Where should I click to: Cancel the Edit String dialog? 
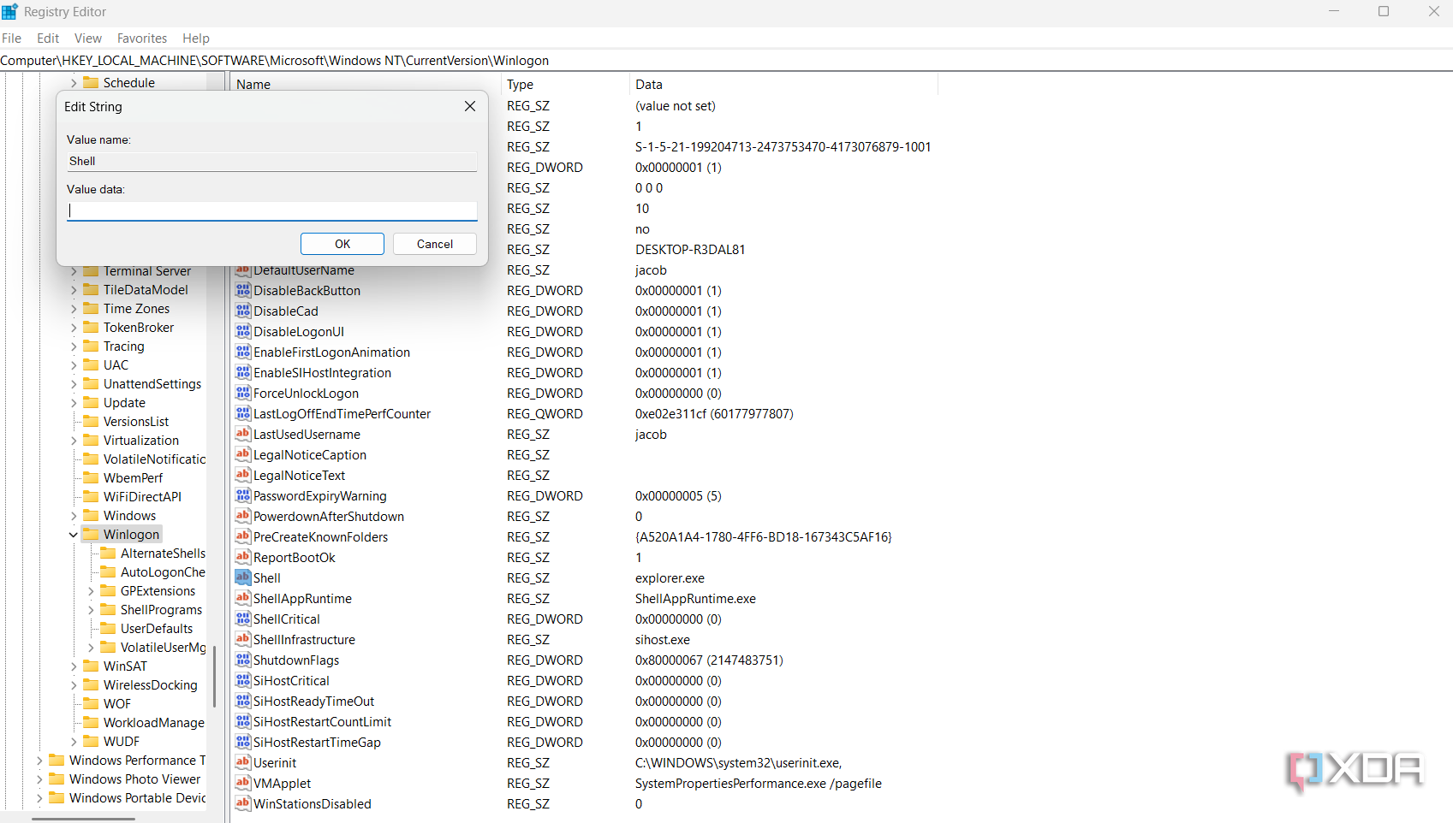[x=434, y=244]
